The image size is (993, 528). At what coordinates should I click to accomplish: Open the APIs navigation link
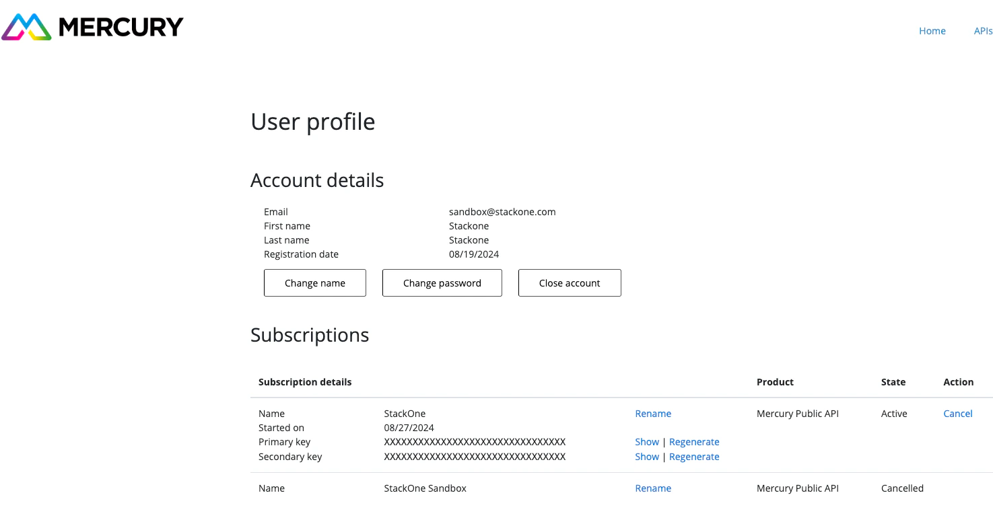[983, 31]
